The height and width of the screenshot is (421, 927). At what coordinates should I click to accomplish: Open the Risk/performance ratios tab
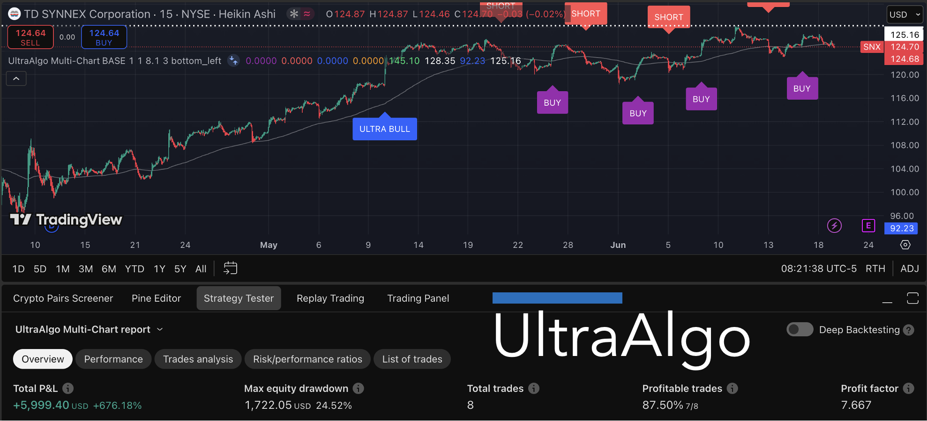307,359
